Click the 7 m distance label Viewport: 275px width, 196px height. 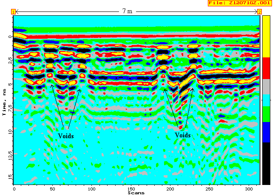click(127, 11)
